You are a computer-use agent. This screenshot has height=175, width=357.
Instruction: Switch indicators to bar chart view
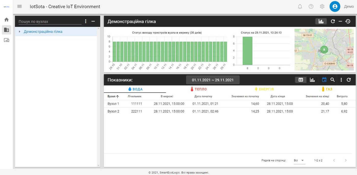tap(312, 80)
